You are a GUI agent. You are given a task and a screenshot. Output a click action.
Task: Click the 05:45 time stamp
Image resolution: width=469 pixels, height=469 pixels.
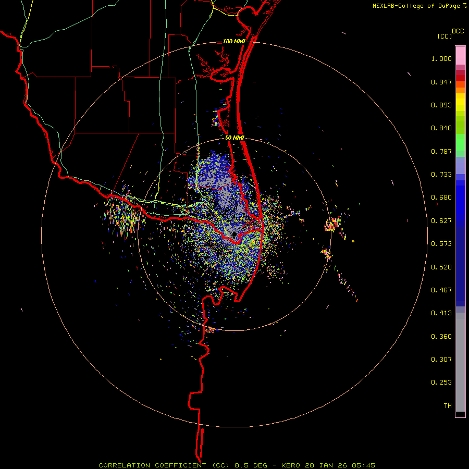tap(363, 465)
